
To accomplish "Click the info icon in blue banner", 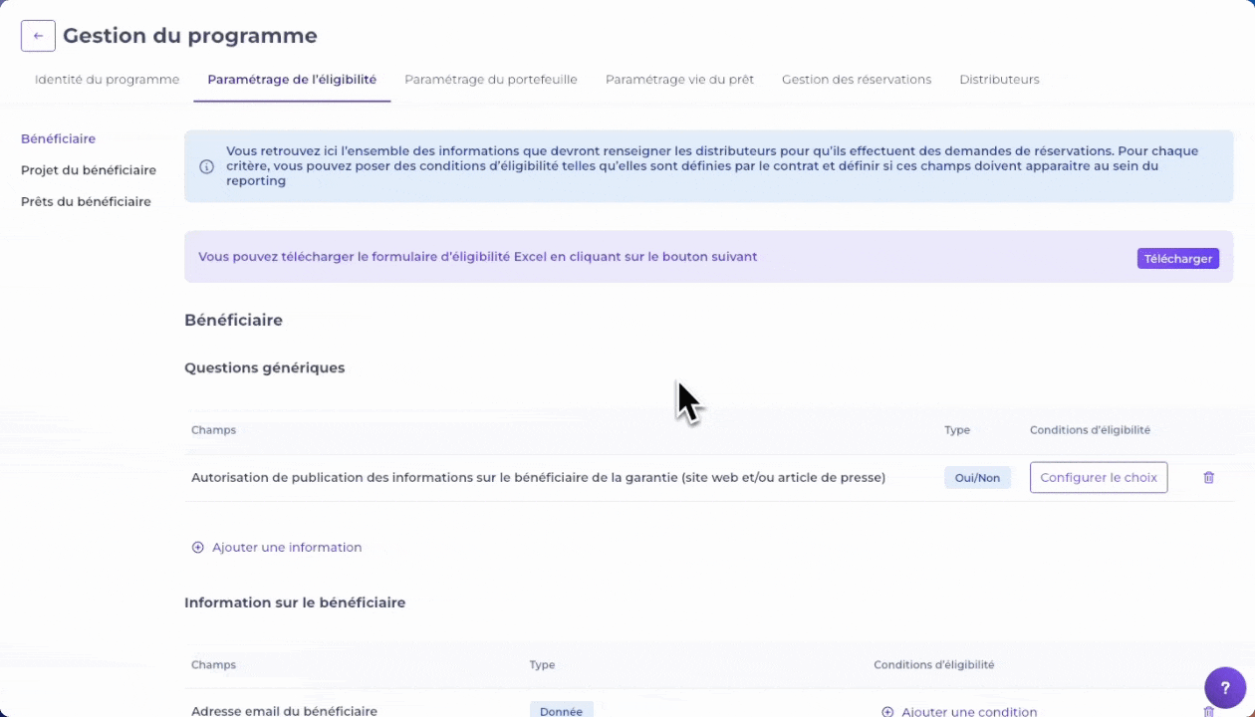I will [207, 166].
